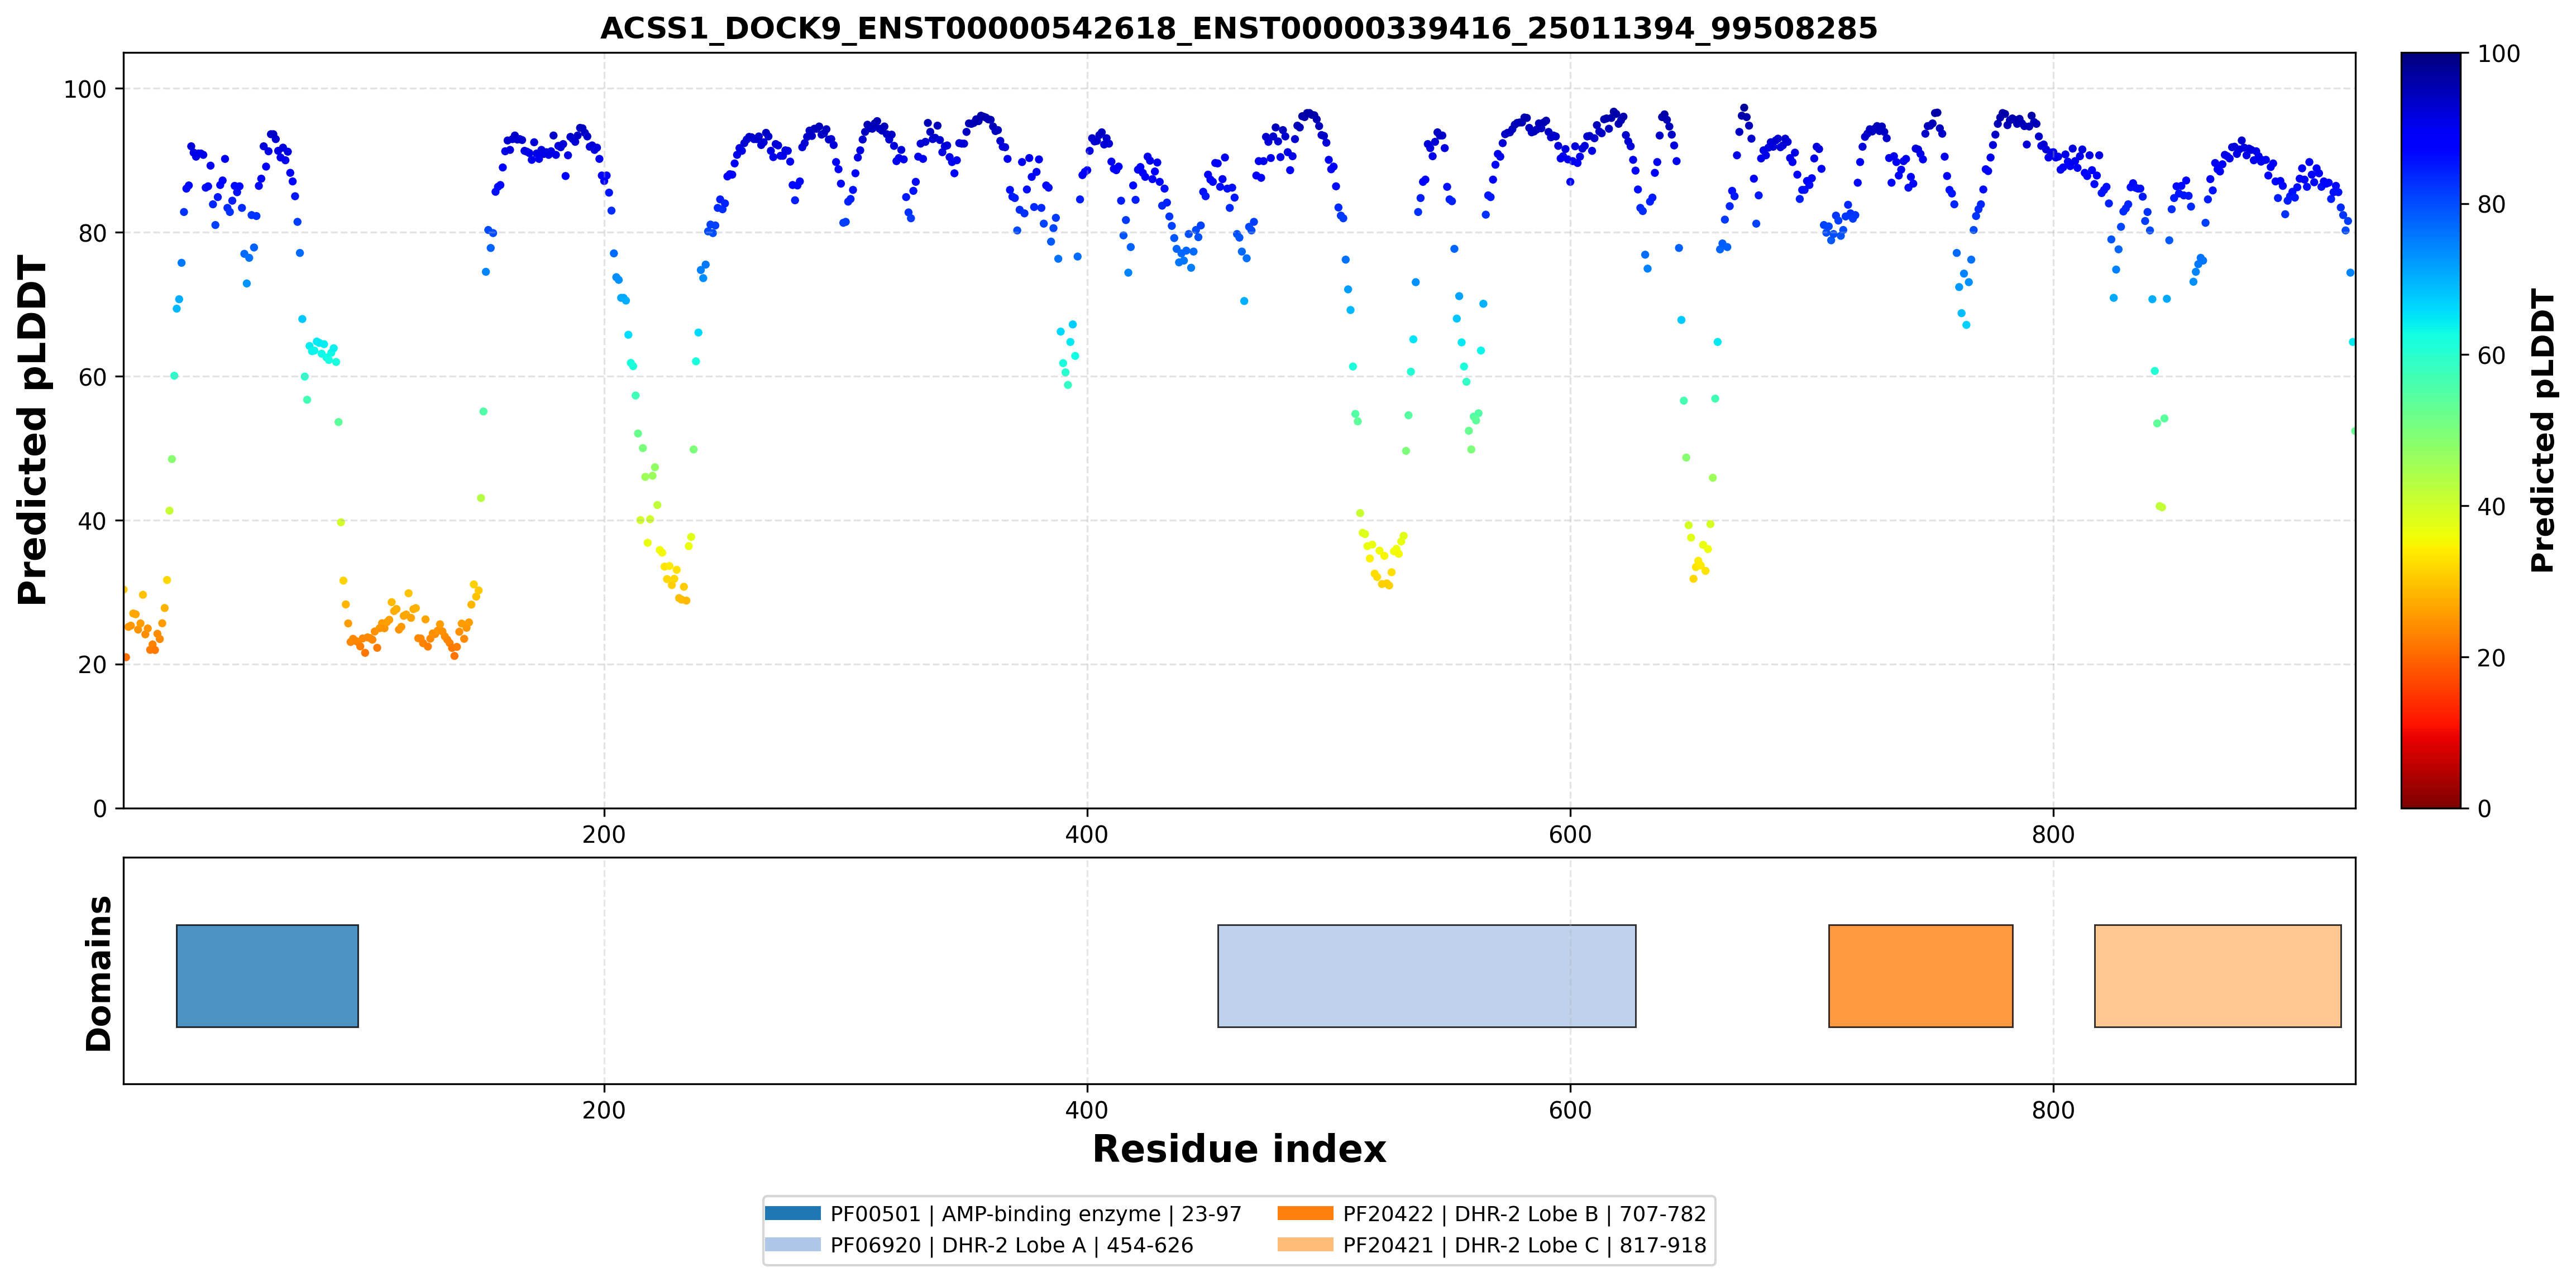Viewport: 2576px width, 1282px height.
Task: Click the 400 tick under the domains panel
Action: [x=1087, y=1110]
